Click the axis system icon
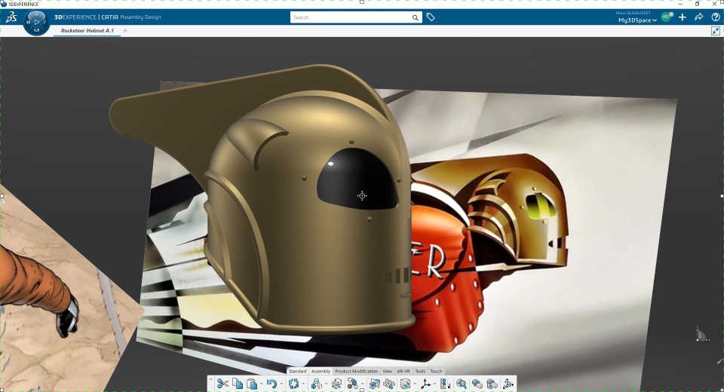 [x=425, y=384]
